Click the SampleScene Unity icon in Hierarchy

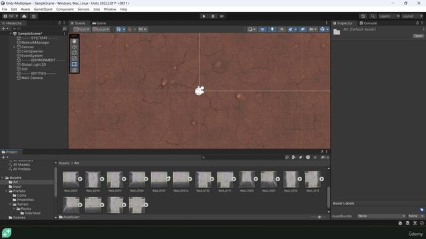[x=15, y=34]
